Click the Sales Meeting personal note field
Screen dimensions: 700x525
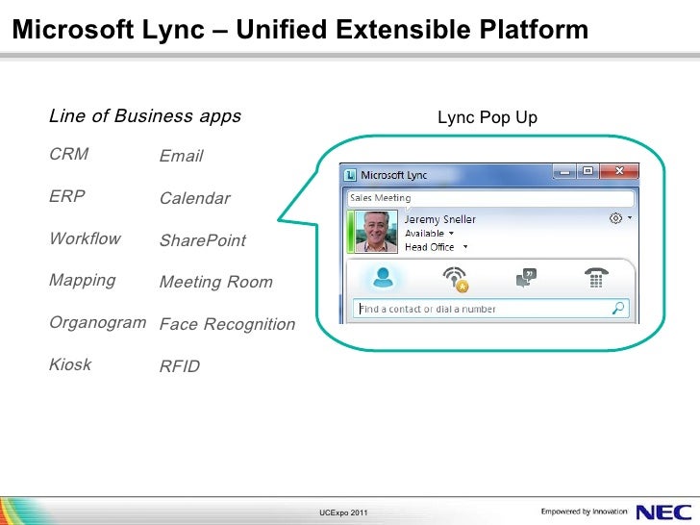point(490,198)
